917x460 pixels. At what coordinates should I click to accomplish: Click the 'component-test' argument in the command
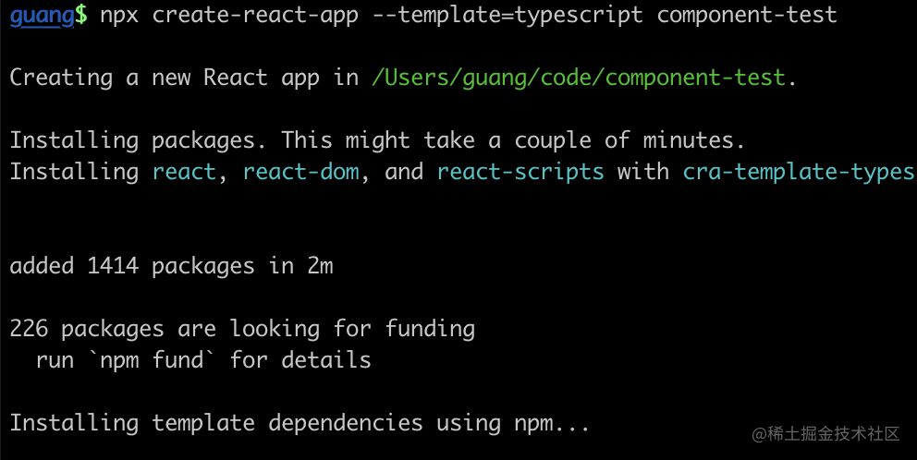(747, 15)
